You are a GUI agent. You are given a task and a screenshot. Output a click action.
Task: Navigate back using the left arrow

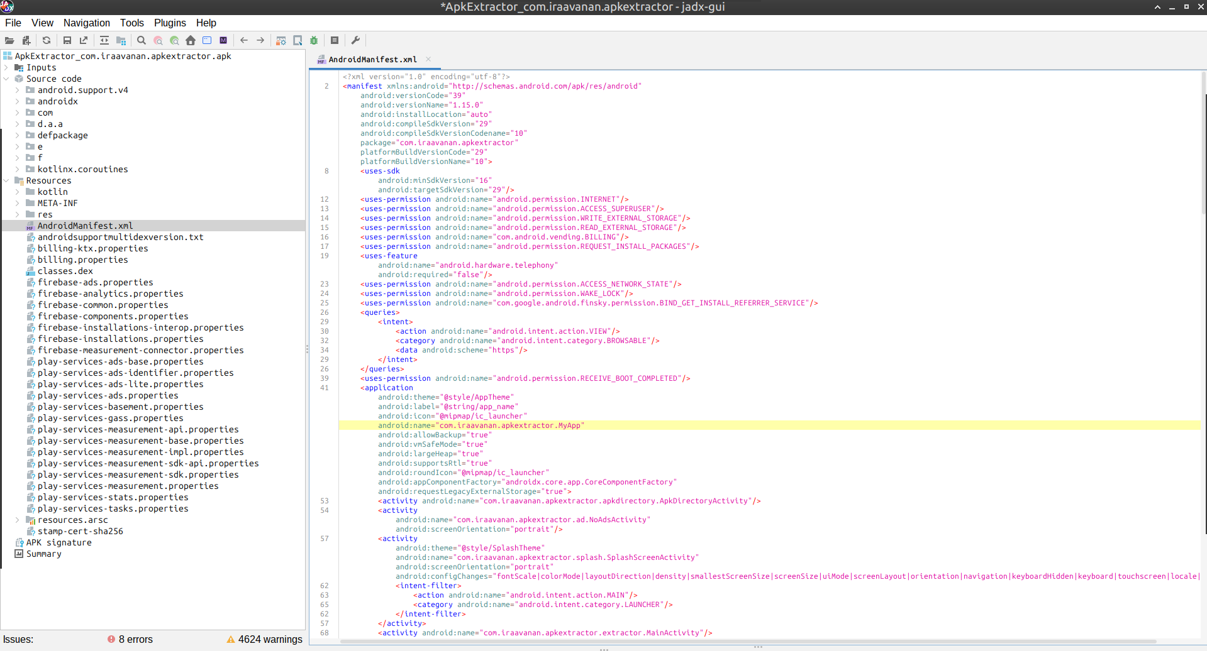click(x=243, y=40)
